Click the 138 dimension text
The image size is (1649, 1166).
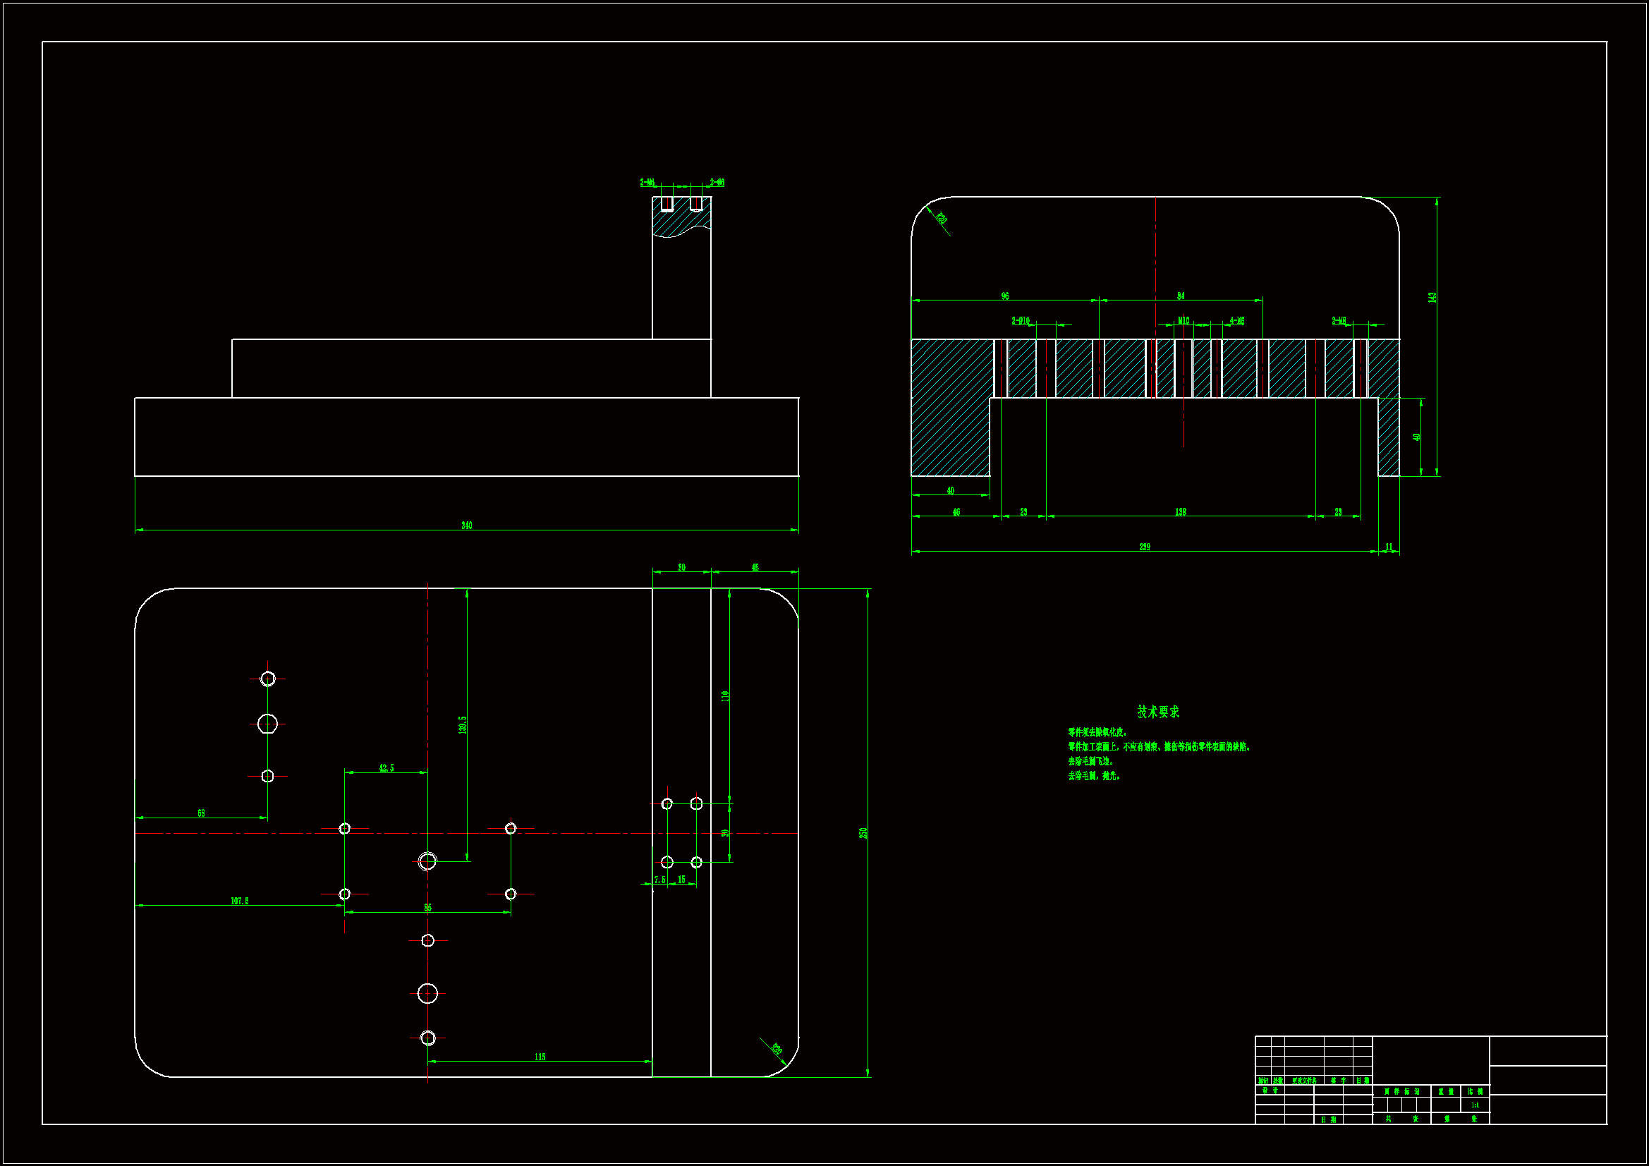1181,512
